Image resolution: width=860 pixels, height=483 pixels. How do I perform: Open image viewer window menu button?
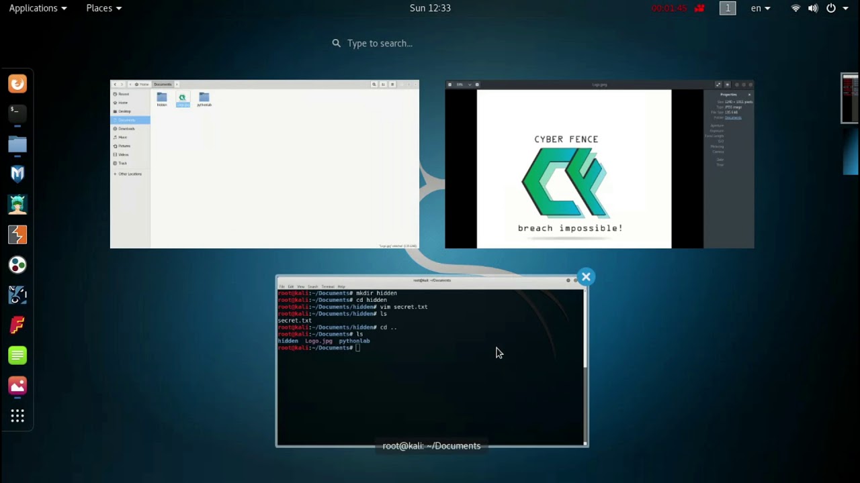(x=728, y=85)
